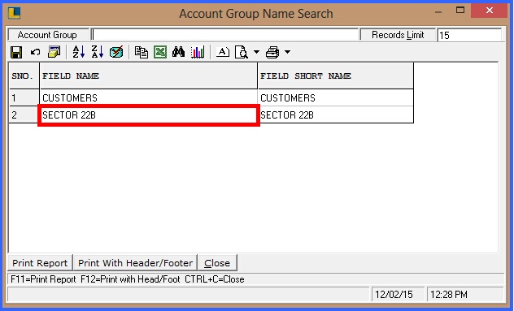Select CUSTOMERS in the Field Name column

point(149,97)
